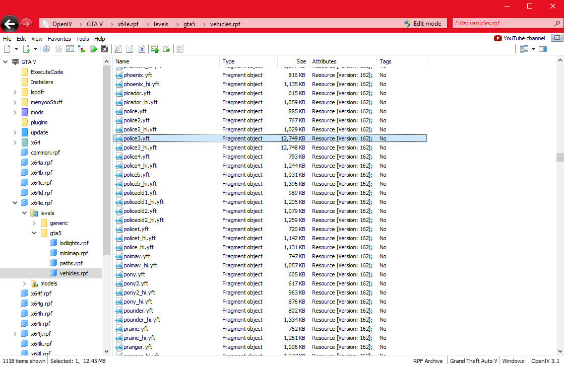This screenshot has width=564, height=366.
Task: Click the file list vertical scrollbar thumb
Action: pos(559,157)
